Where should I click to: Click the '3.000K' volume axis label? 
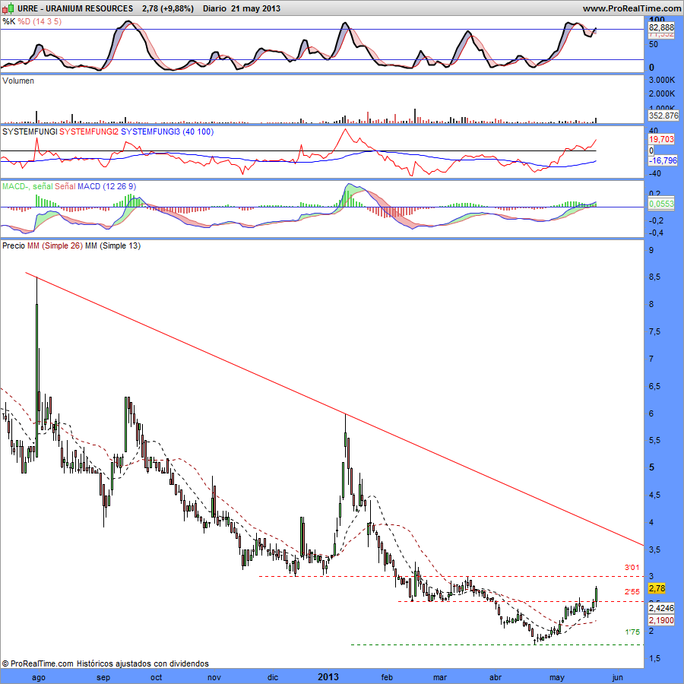tap(662, 80)
